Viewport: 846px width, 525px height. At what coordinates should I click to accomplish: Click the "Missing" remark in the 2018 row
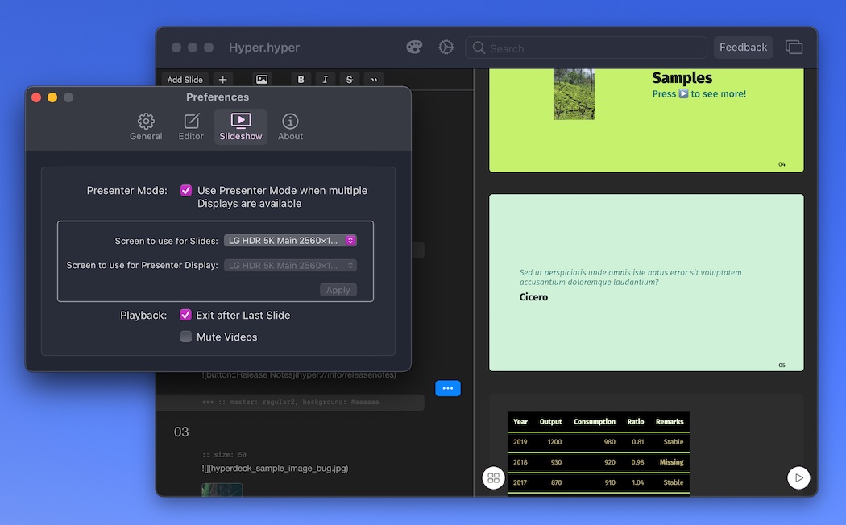tap(672, 462)
